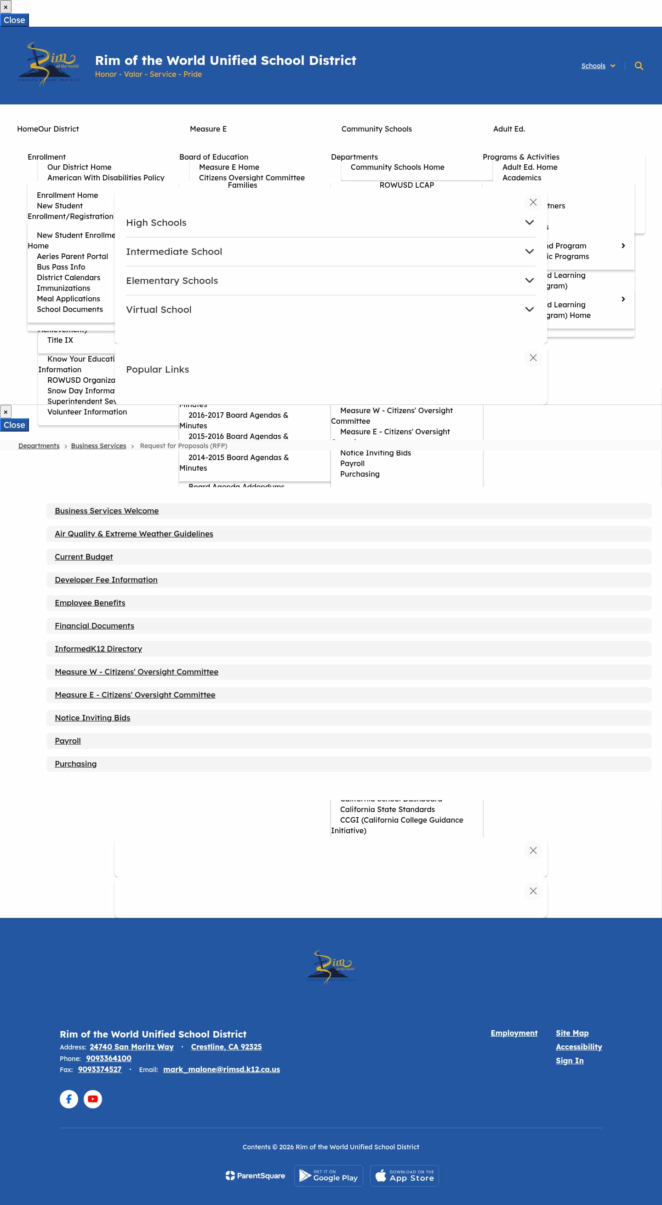The height and width of the screenshot is (1205, 662).
Task: Open the App Store download badge
Action: [405, 1176]
